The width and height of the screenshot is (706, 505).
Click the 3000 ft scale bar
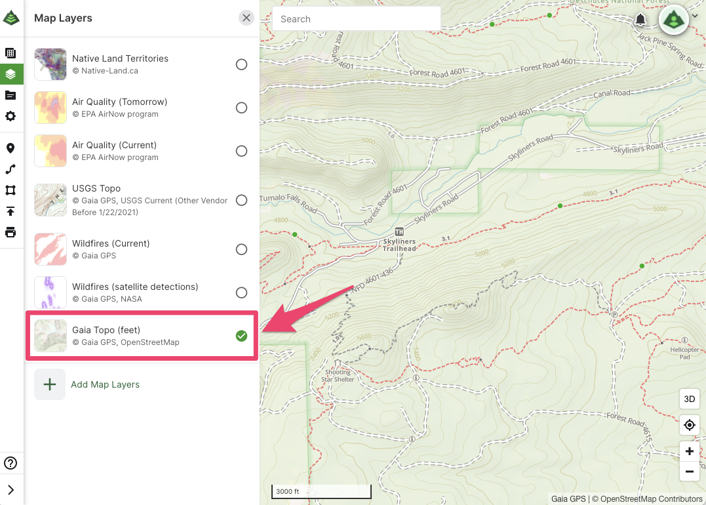321,491
